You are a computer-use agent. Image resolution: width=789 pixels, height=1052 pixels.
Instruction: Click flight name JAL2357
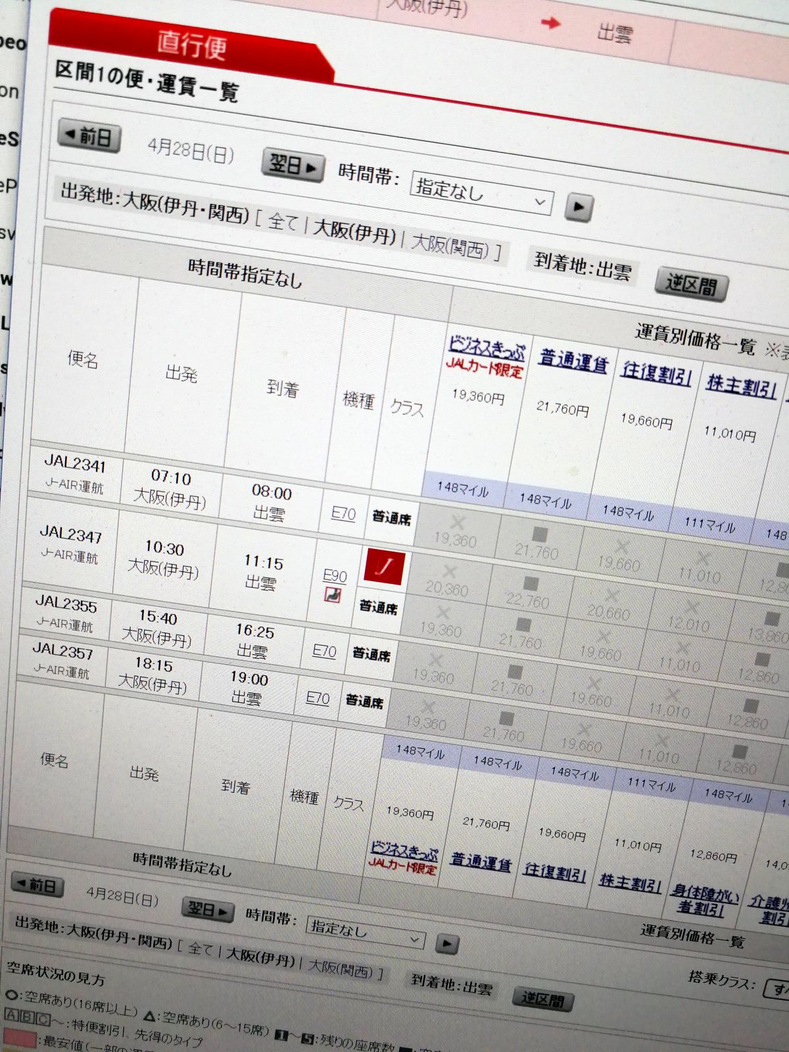click(x=63, y=651)
